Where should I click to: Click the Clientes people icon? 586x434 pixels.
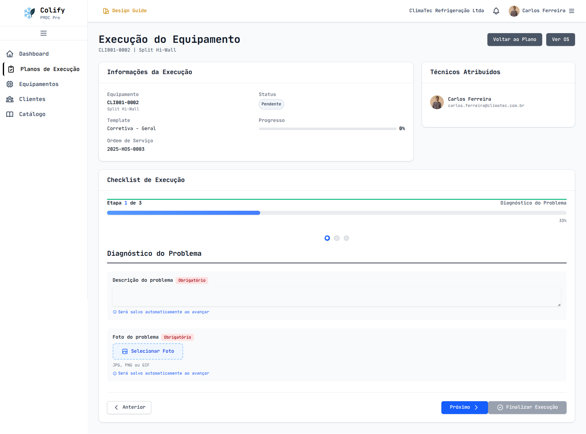click(x=10, y=99)
